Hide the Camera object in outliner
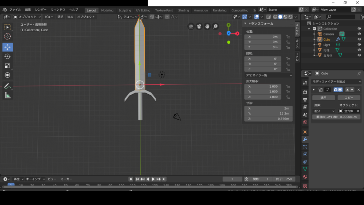This screenshot has height=205, width=364. pos(359,34)
